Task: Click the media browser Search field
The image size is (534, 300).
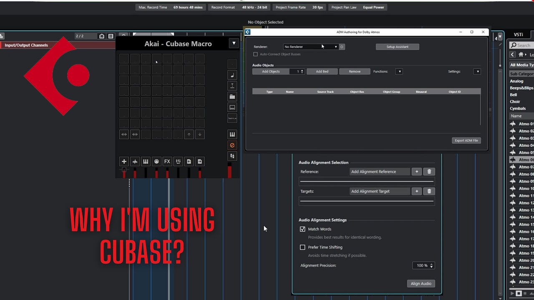Action: click(x=521, y=45)
